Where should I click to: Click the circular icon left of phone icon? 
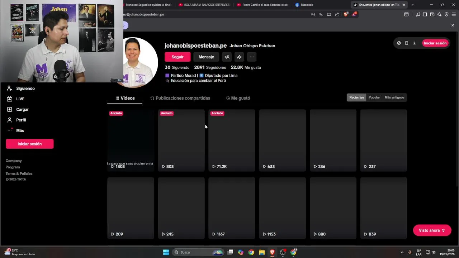tap(399, 43)
